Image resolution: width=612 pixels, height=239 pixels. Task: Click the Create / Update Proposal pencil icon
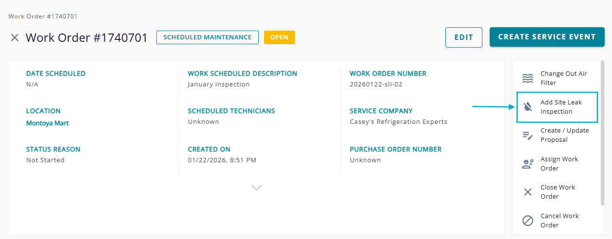(x=528, y=136)
